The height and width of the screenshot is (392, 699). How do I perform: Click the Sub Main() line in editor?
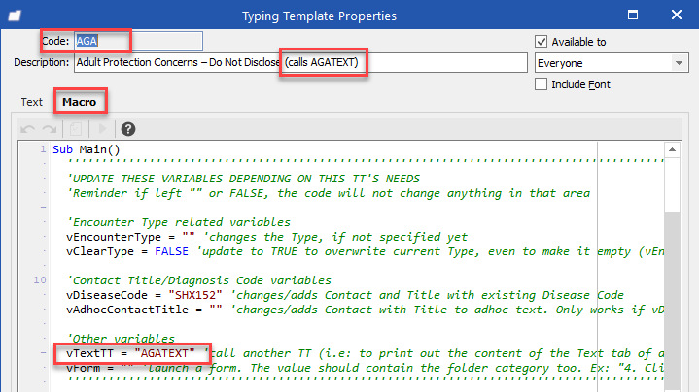tap(87, 149)
